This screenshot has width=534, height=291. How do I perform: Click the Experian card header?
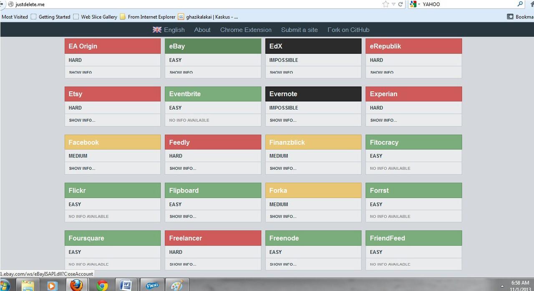[414, 94]
